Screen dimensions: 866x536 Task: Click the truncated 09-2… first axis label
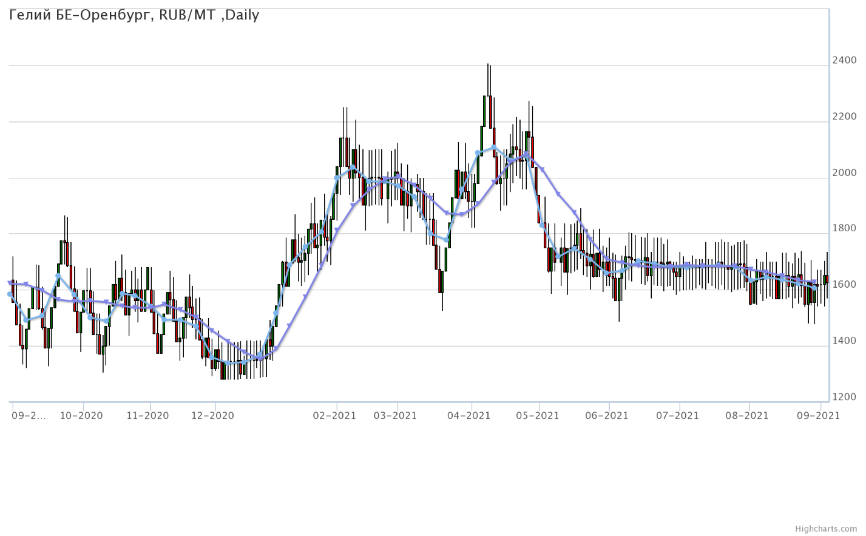point(29,416)
